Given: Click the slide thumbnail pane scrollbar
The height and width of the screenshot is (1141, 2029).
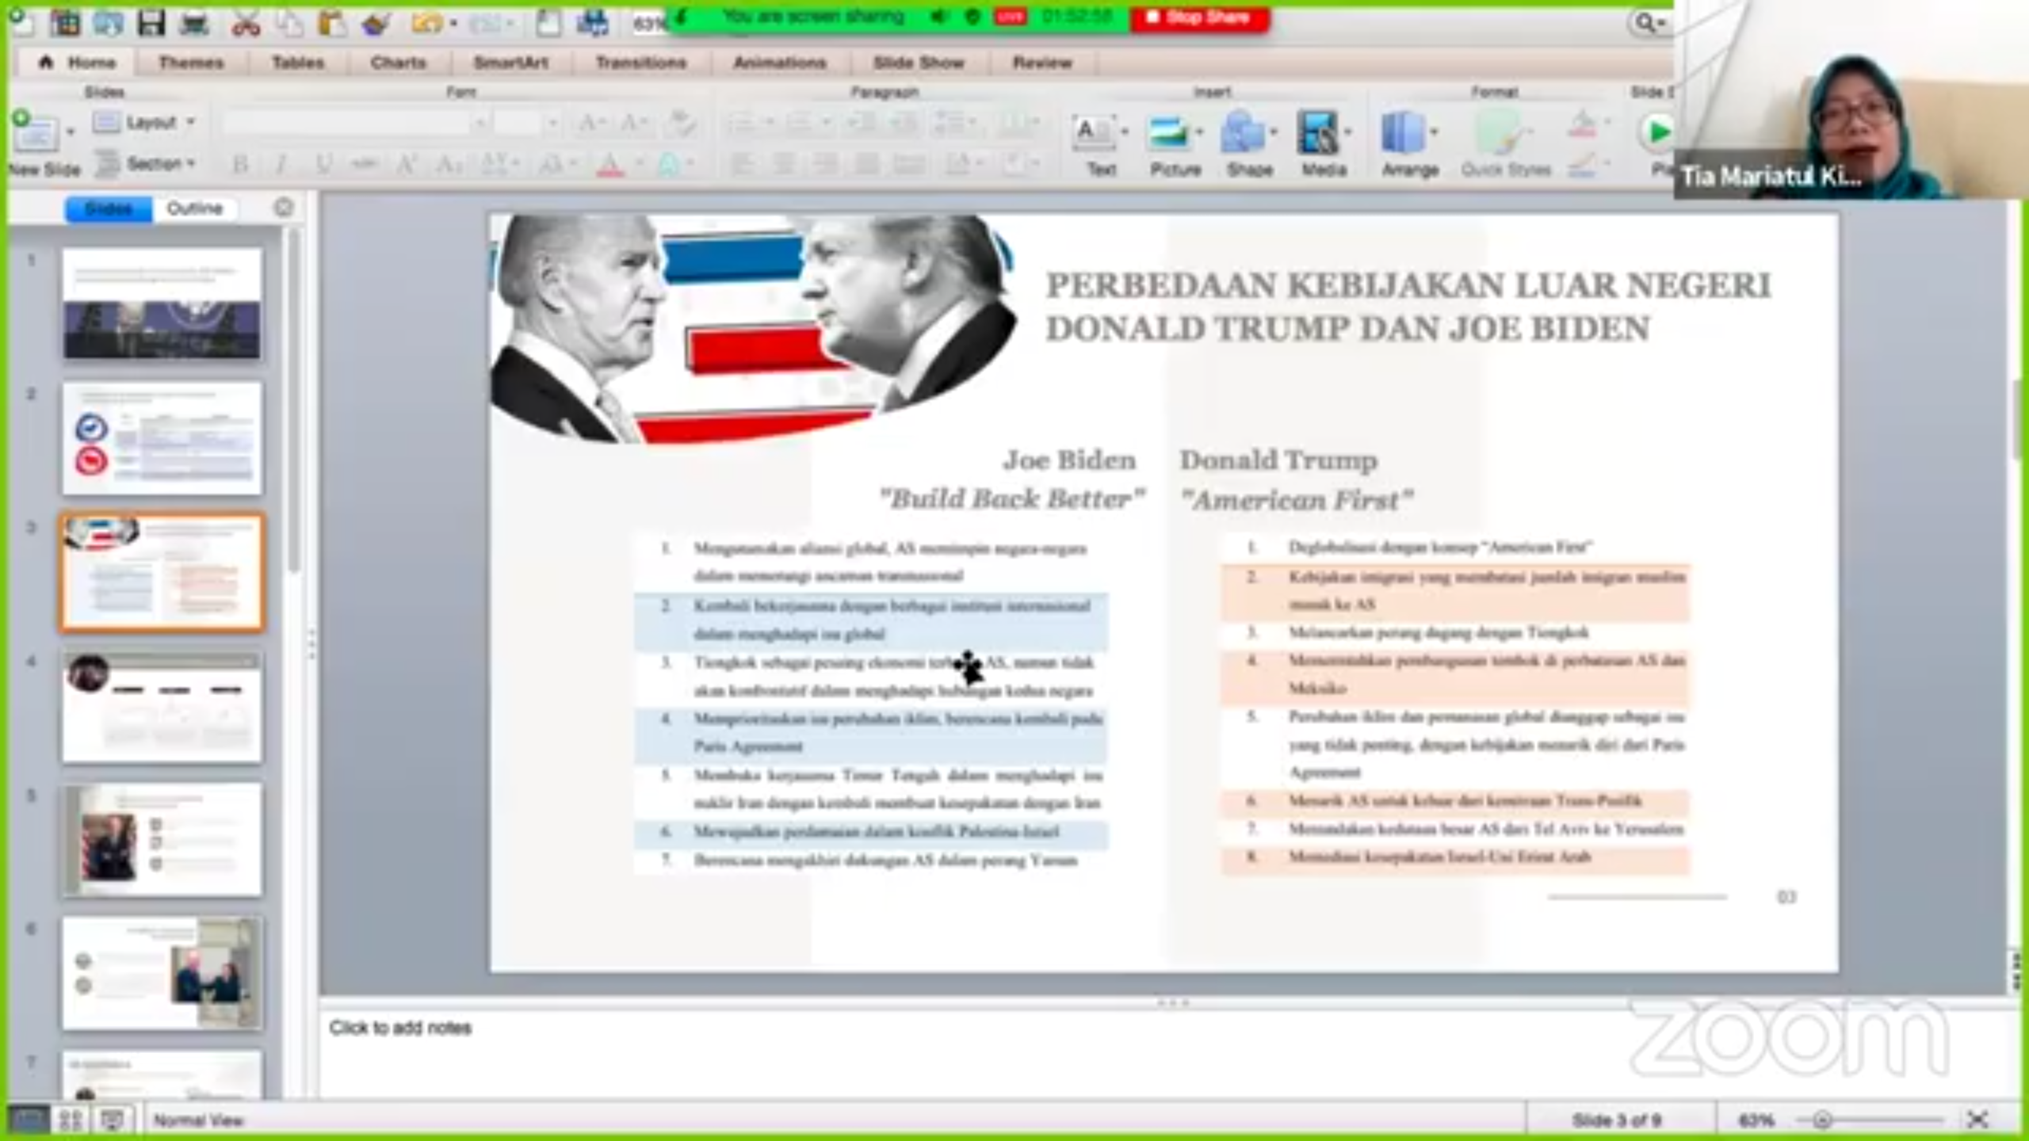Looking at the screenshot, I should [x=293, y=400].
